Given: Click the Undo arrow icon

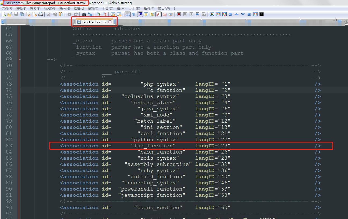Looking at the screenshot, I should [70, 14].
